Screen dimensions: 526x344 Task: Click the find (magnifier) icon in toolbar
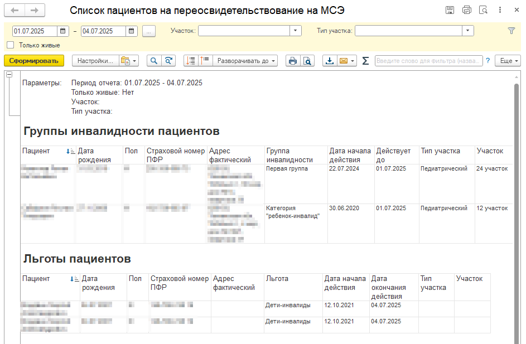(153, 61)
